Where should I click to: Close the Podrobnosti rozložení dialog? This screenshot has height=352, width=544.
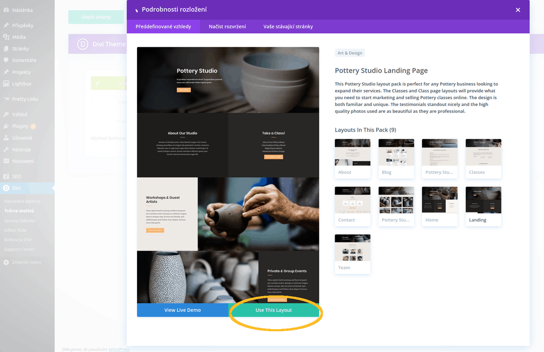click(518, 10)
